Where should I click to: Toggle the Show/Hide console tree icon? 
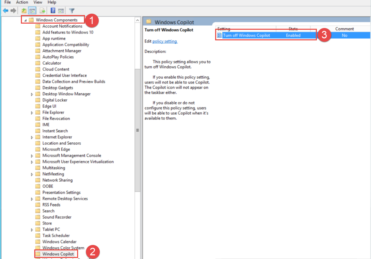tap(32, 11)
